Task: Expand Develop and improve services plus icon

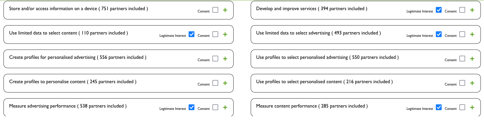Action: [x=472, y=10]
